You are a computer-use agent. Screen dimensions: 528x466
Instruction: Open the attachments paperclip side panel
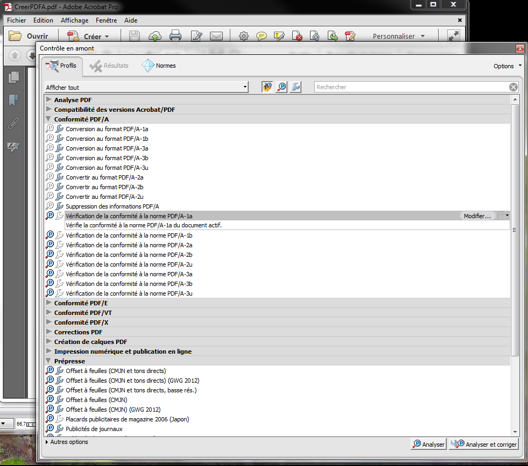click(x=13, y=124)
